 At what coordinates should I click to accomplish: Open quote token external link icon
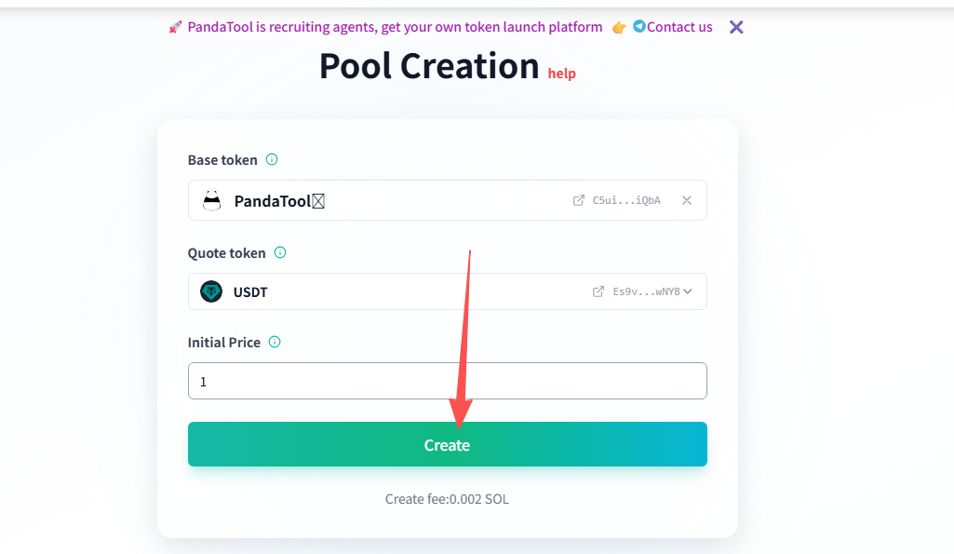point(598,291)
